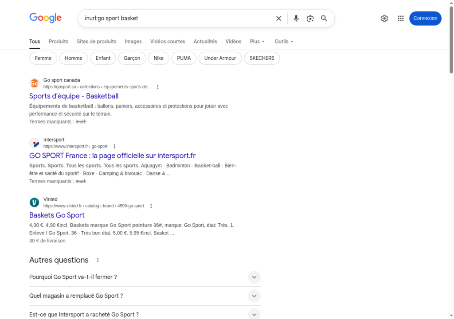Image resolution: width=454 pixels, height=319 pixels.
Task: Click the magnifying glass search icon
Action: pyautogui.click(x=324, y=19)
